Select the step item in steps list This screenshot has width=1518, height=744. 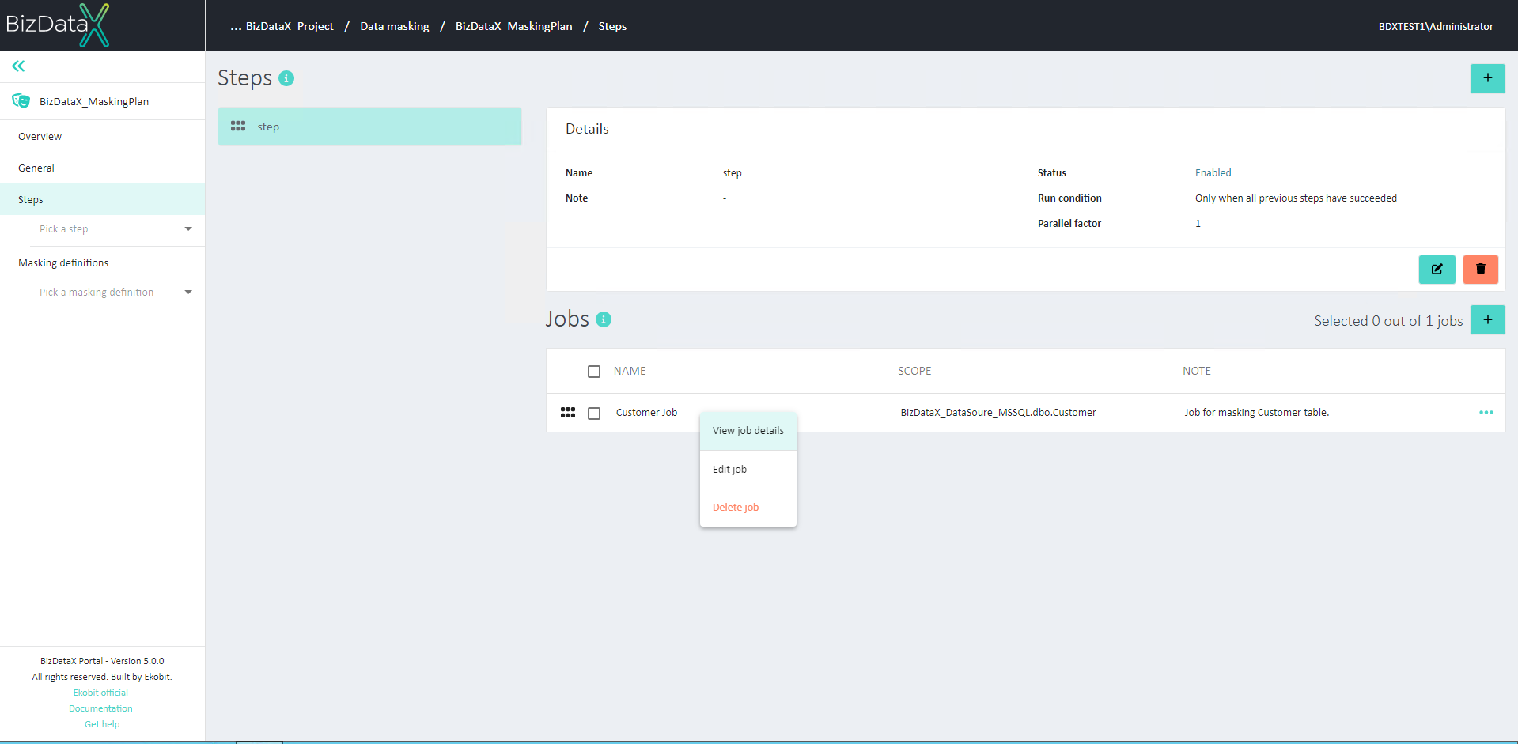coord(369,127)
